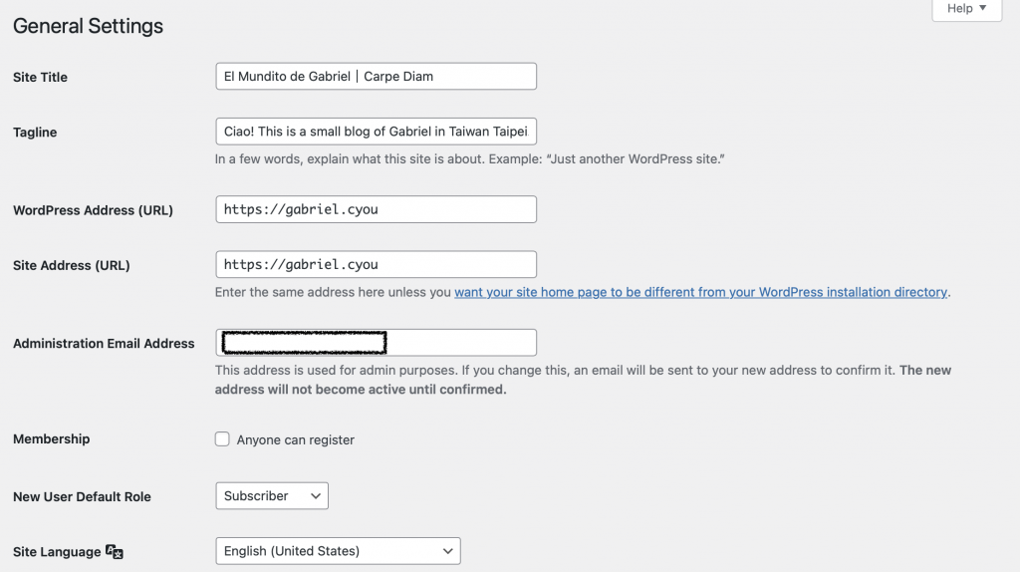Open the Subscriber default role dropdown
This screenshot has height=572, width=1020.
tap(272, 496)
